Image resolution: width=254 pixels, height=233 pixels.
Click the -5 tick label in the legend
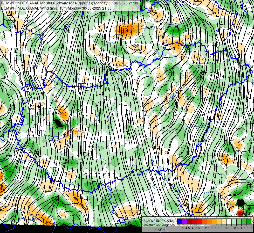tap(182, 228)
